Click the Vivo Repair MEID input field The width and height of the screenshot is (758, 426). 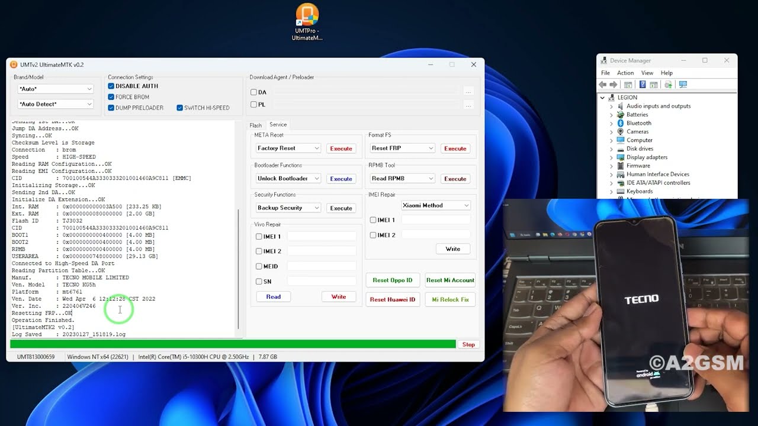tap(322, 266)
